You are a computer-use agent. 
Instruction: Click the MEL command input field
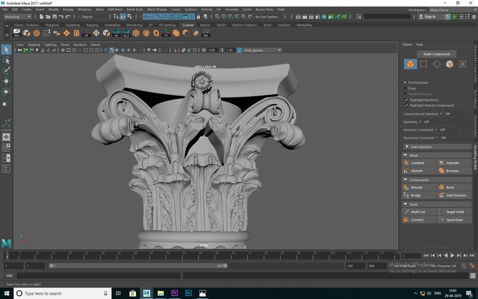[98, 276]
